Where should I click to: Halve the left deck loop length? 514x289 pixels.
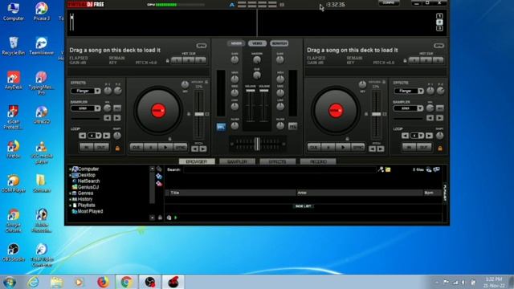pos(82,136)
